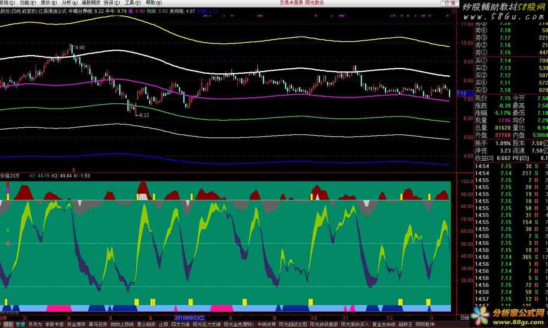The image size is (548, 328).
Task: Switch to the 止损 indicator tab
Action: [163, 324]
